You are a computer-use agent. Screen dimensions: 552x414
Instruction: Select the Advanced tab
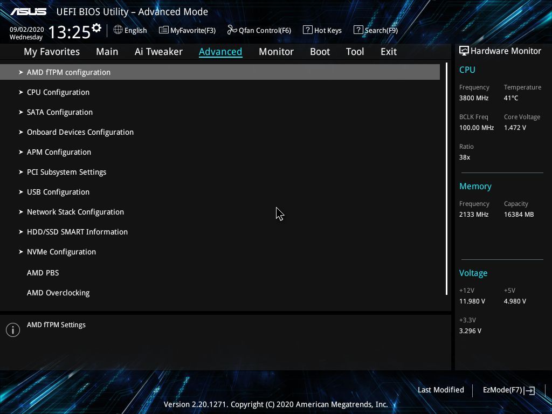(x=220, y=52)
